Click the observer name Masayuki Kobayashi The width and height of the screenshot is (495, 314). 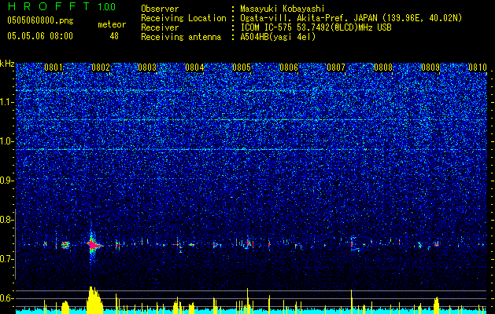[283, 9]
